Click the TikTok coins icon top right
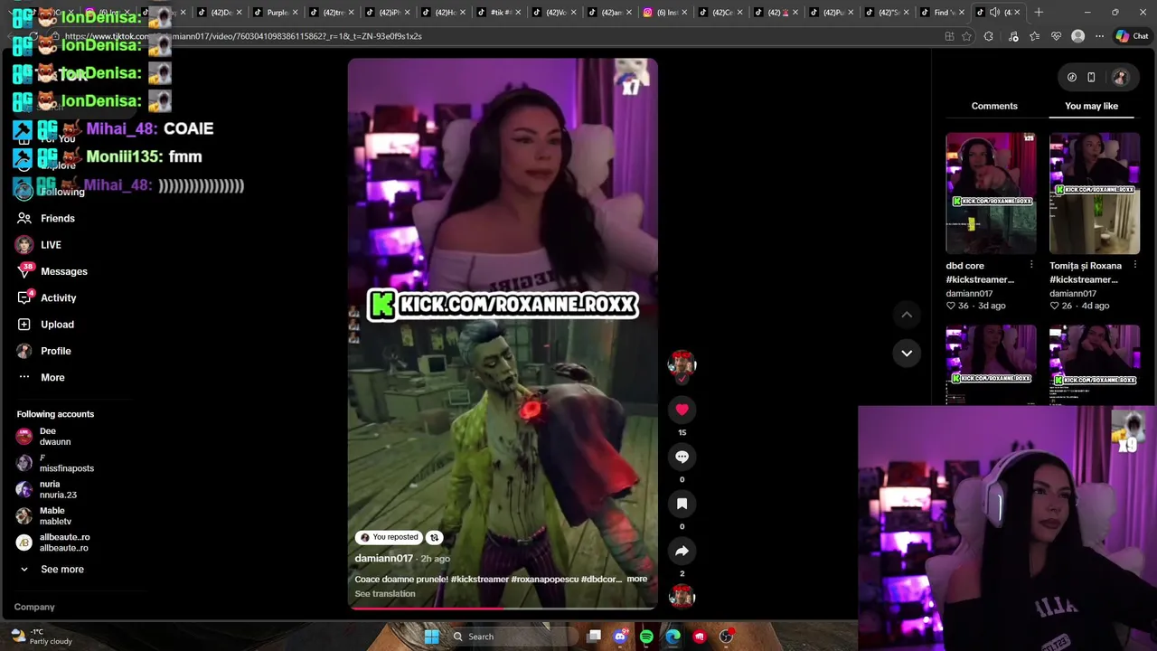Viewport: 1157px width, 651px height. point(1072,78)
